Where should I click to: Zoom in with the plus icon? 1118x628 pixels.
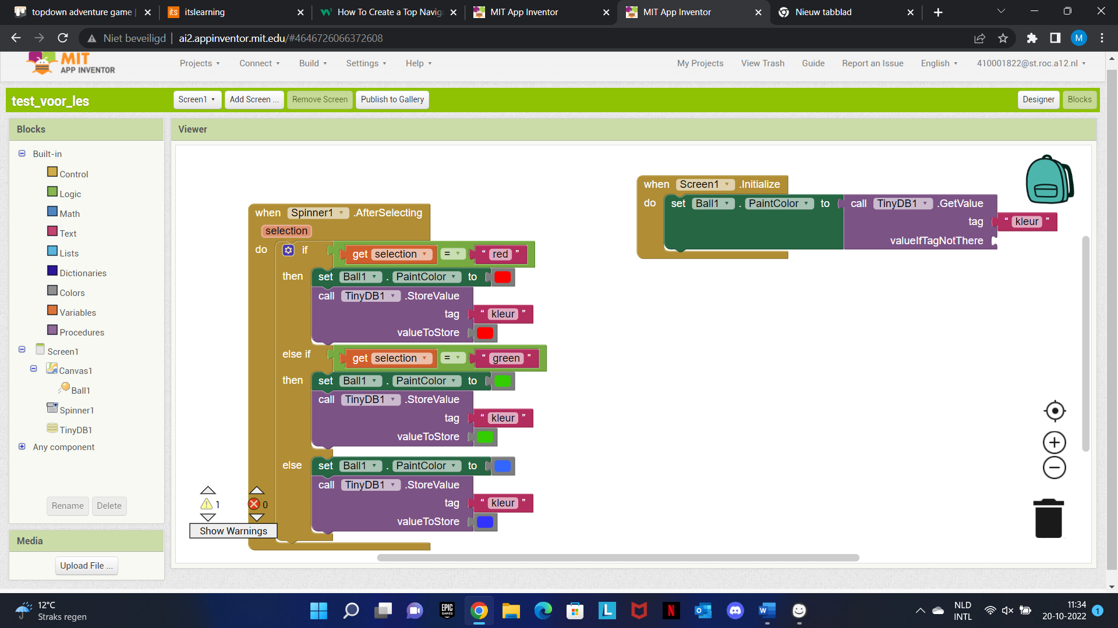pos(1055,443)
